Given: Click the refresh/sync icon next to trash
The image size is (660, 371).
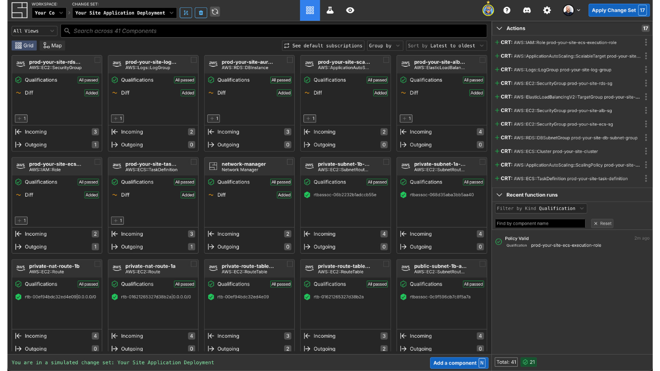Looking at the screenshot, I should click(215, 12).
